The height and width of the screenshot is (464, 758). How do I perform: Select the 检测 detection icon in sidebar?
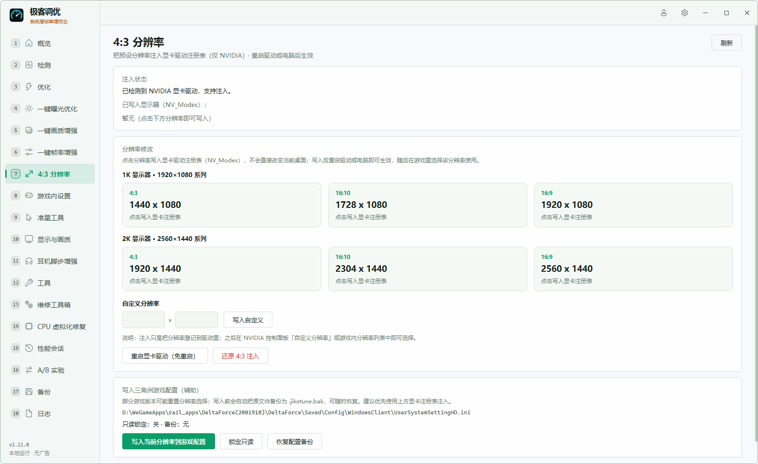29,65
